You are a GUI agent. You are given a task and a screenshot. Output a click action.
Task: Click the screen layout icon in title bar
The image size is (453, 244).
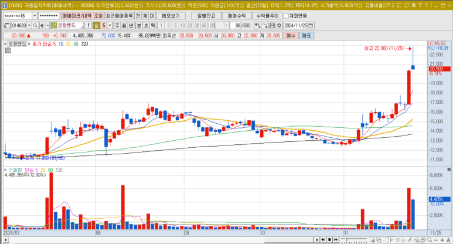(x=399, y=5)
